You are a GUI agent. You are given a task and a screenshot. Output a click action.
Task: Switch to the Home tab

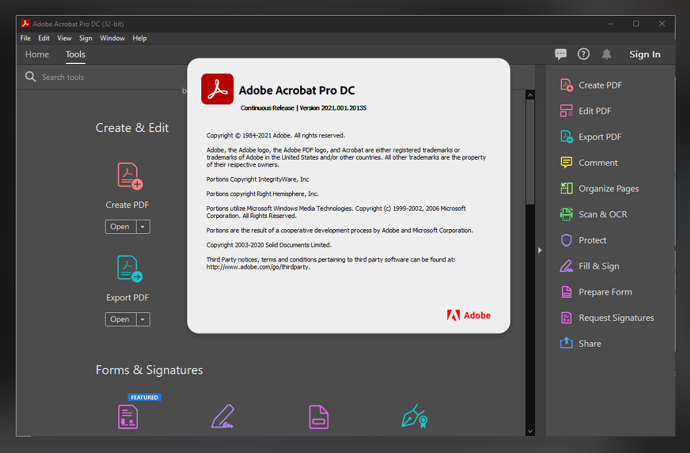click(x=37, y=54)
